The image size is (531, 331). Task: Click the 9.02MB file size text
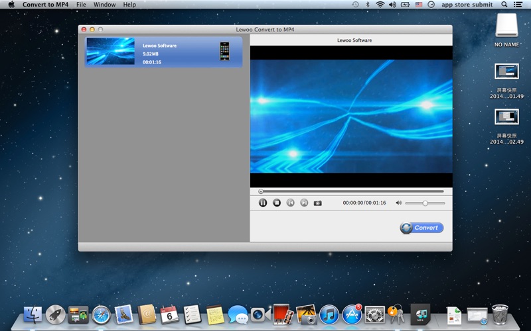click(151, 54)
